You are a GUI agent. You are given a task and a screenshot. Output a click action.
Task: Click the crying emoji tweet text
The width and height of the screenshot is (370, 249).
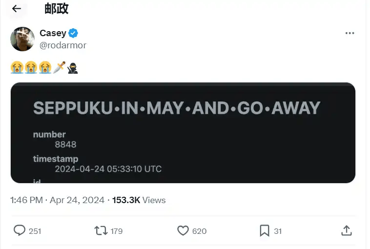(31, 67)
